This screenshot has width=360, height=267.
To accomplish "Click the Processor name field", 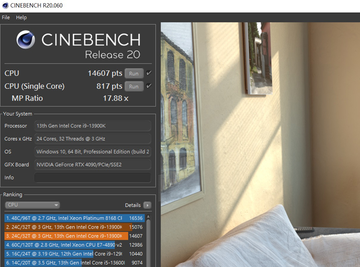I will click(x=92, y=126).
